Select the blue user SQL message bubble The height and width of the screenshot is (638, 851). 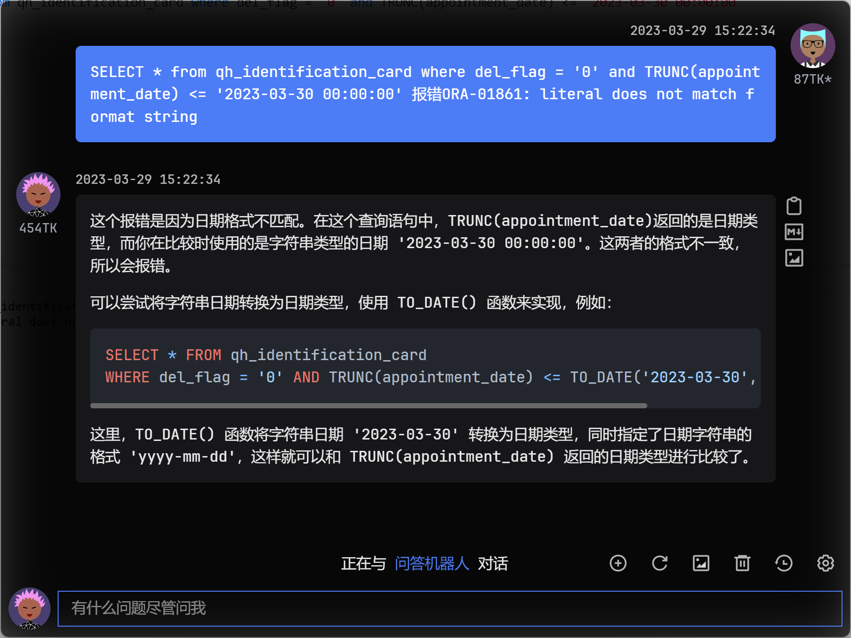pyautogui.click(x=425, y=94)
